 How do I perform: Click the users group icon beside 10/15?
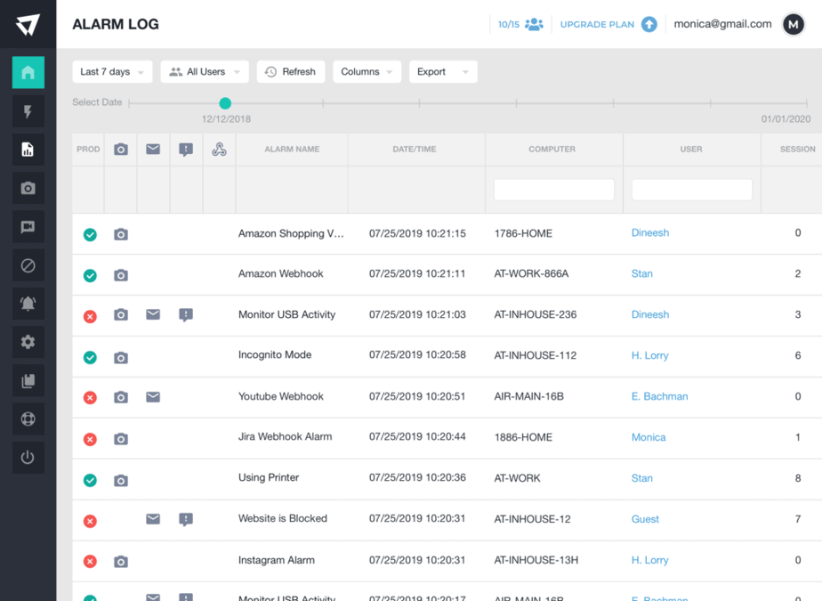click(x=534, y=24)
